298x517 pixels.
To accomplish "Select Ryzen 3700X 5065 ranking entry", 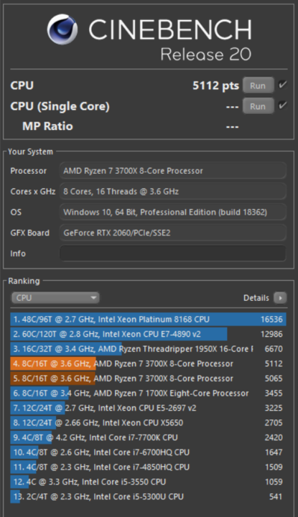I will pyautogui.click(x=148, y=378).
